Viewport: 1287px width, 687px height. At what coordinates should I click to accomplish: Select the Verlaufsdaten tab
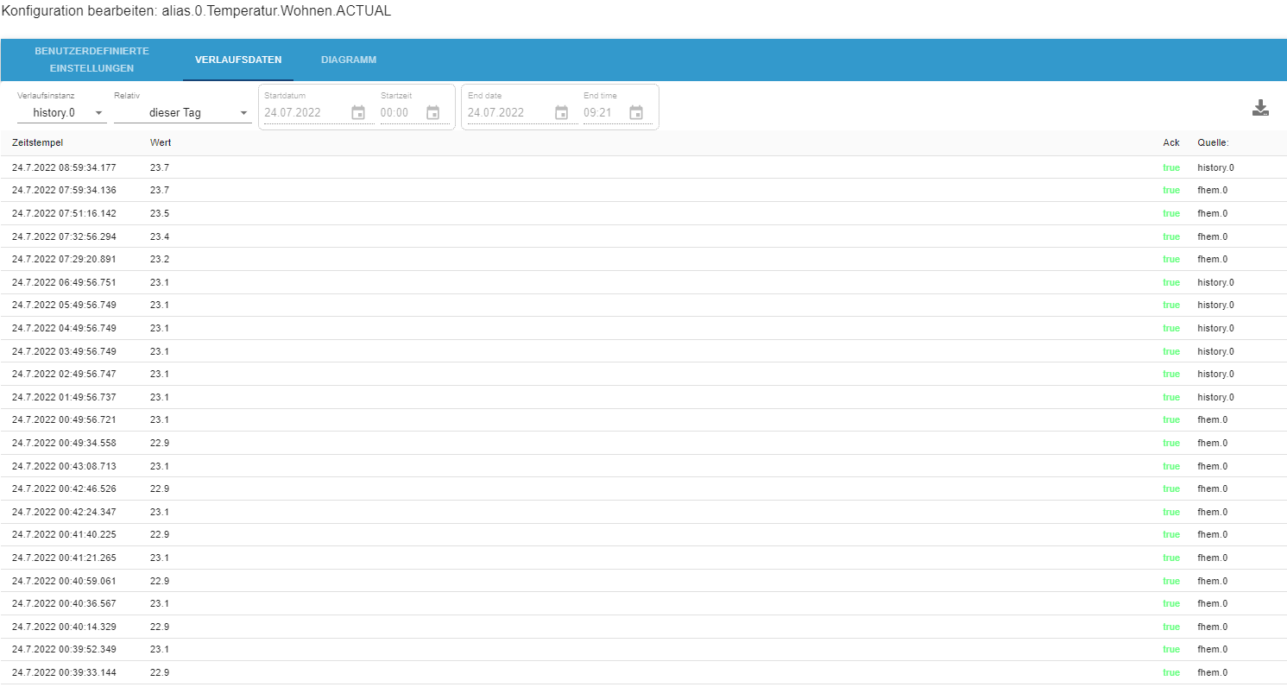tap(238, 60)
